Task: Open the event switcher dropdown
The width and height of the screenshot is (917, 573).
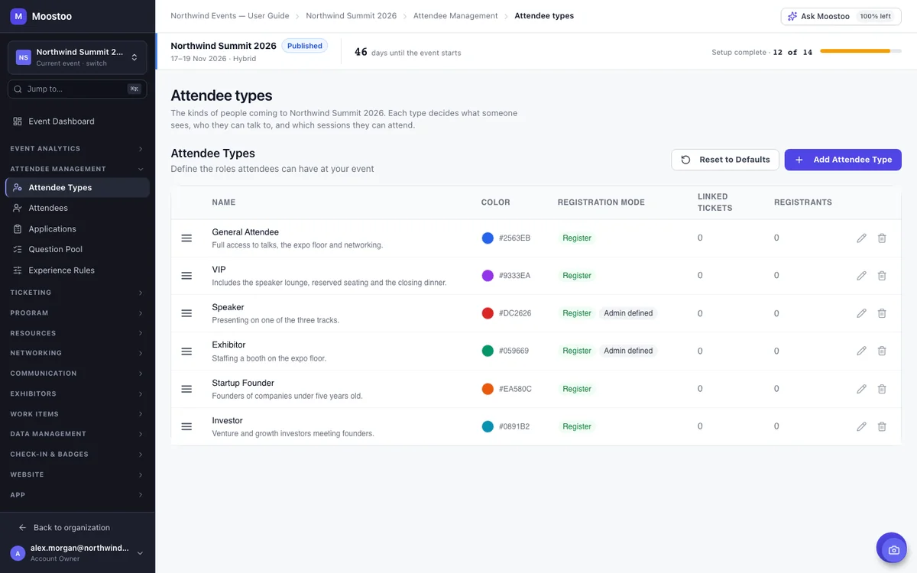Action: (x=77, y=57)
